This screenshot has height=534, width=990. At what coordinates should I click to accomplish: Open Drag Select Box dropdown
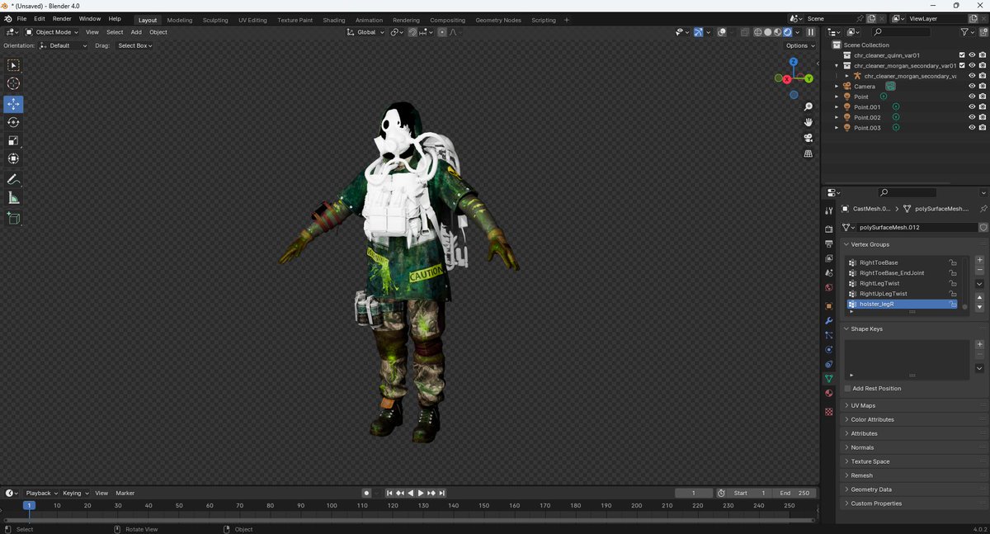click(134, 45)
